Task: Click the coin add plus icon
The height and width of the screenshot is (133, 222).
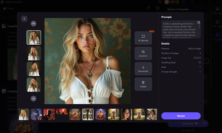Action: pyautogui.click(x=178, y=2)
